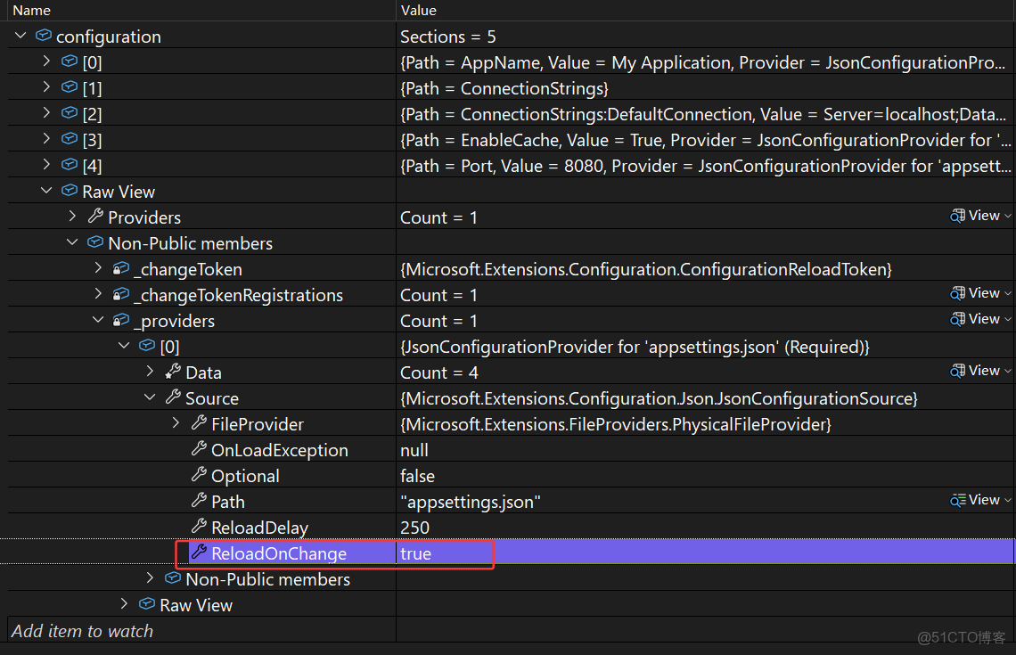Open View dropdown arrow on Providers row

pyautogui.click(x=1008, y=216)
